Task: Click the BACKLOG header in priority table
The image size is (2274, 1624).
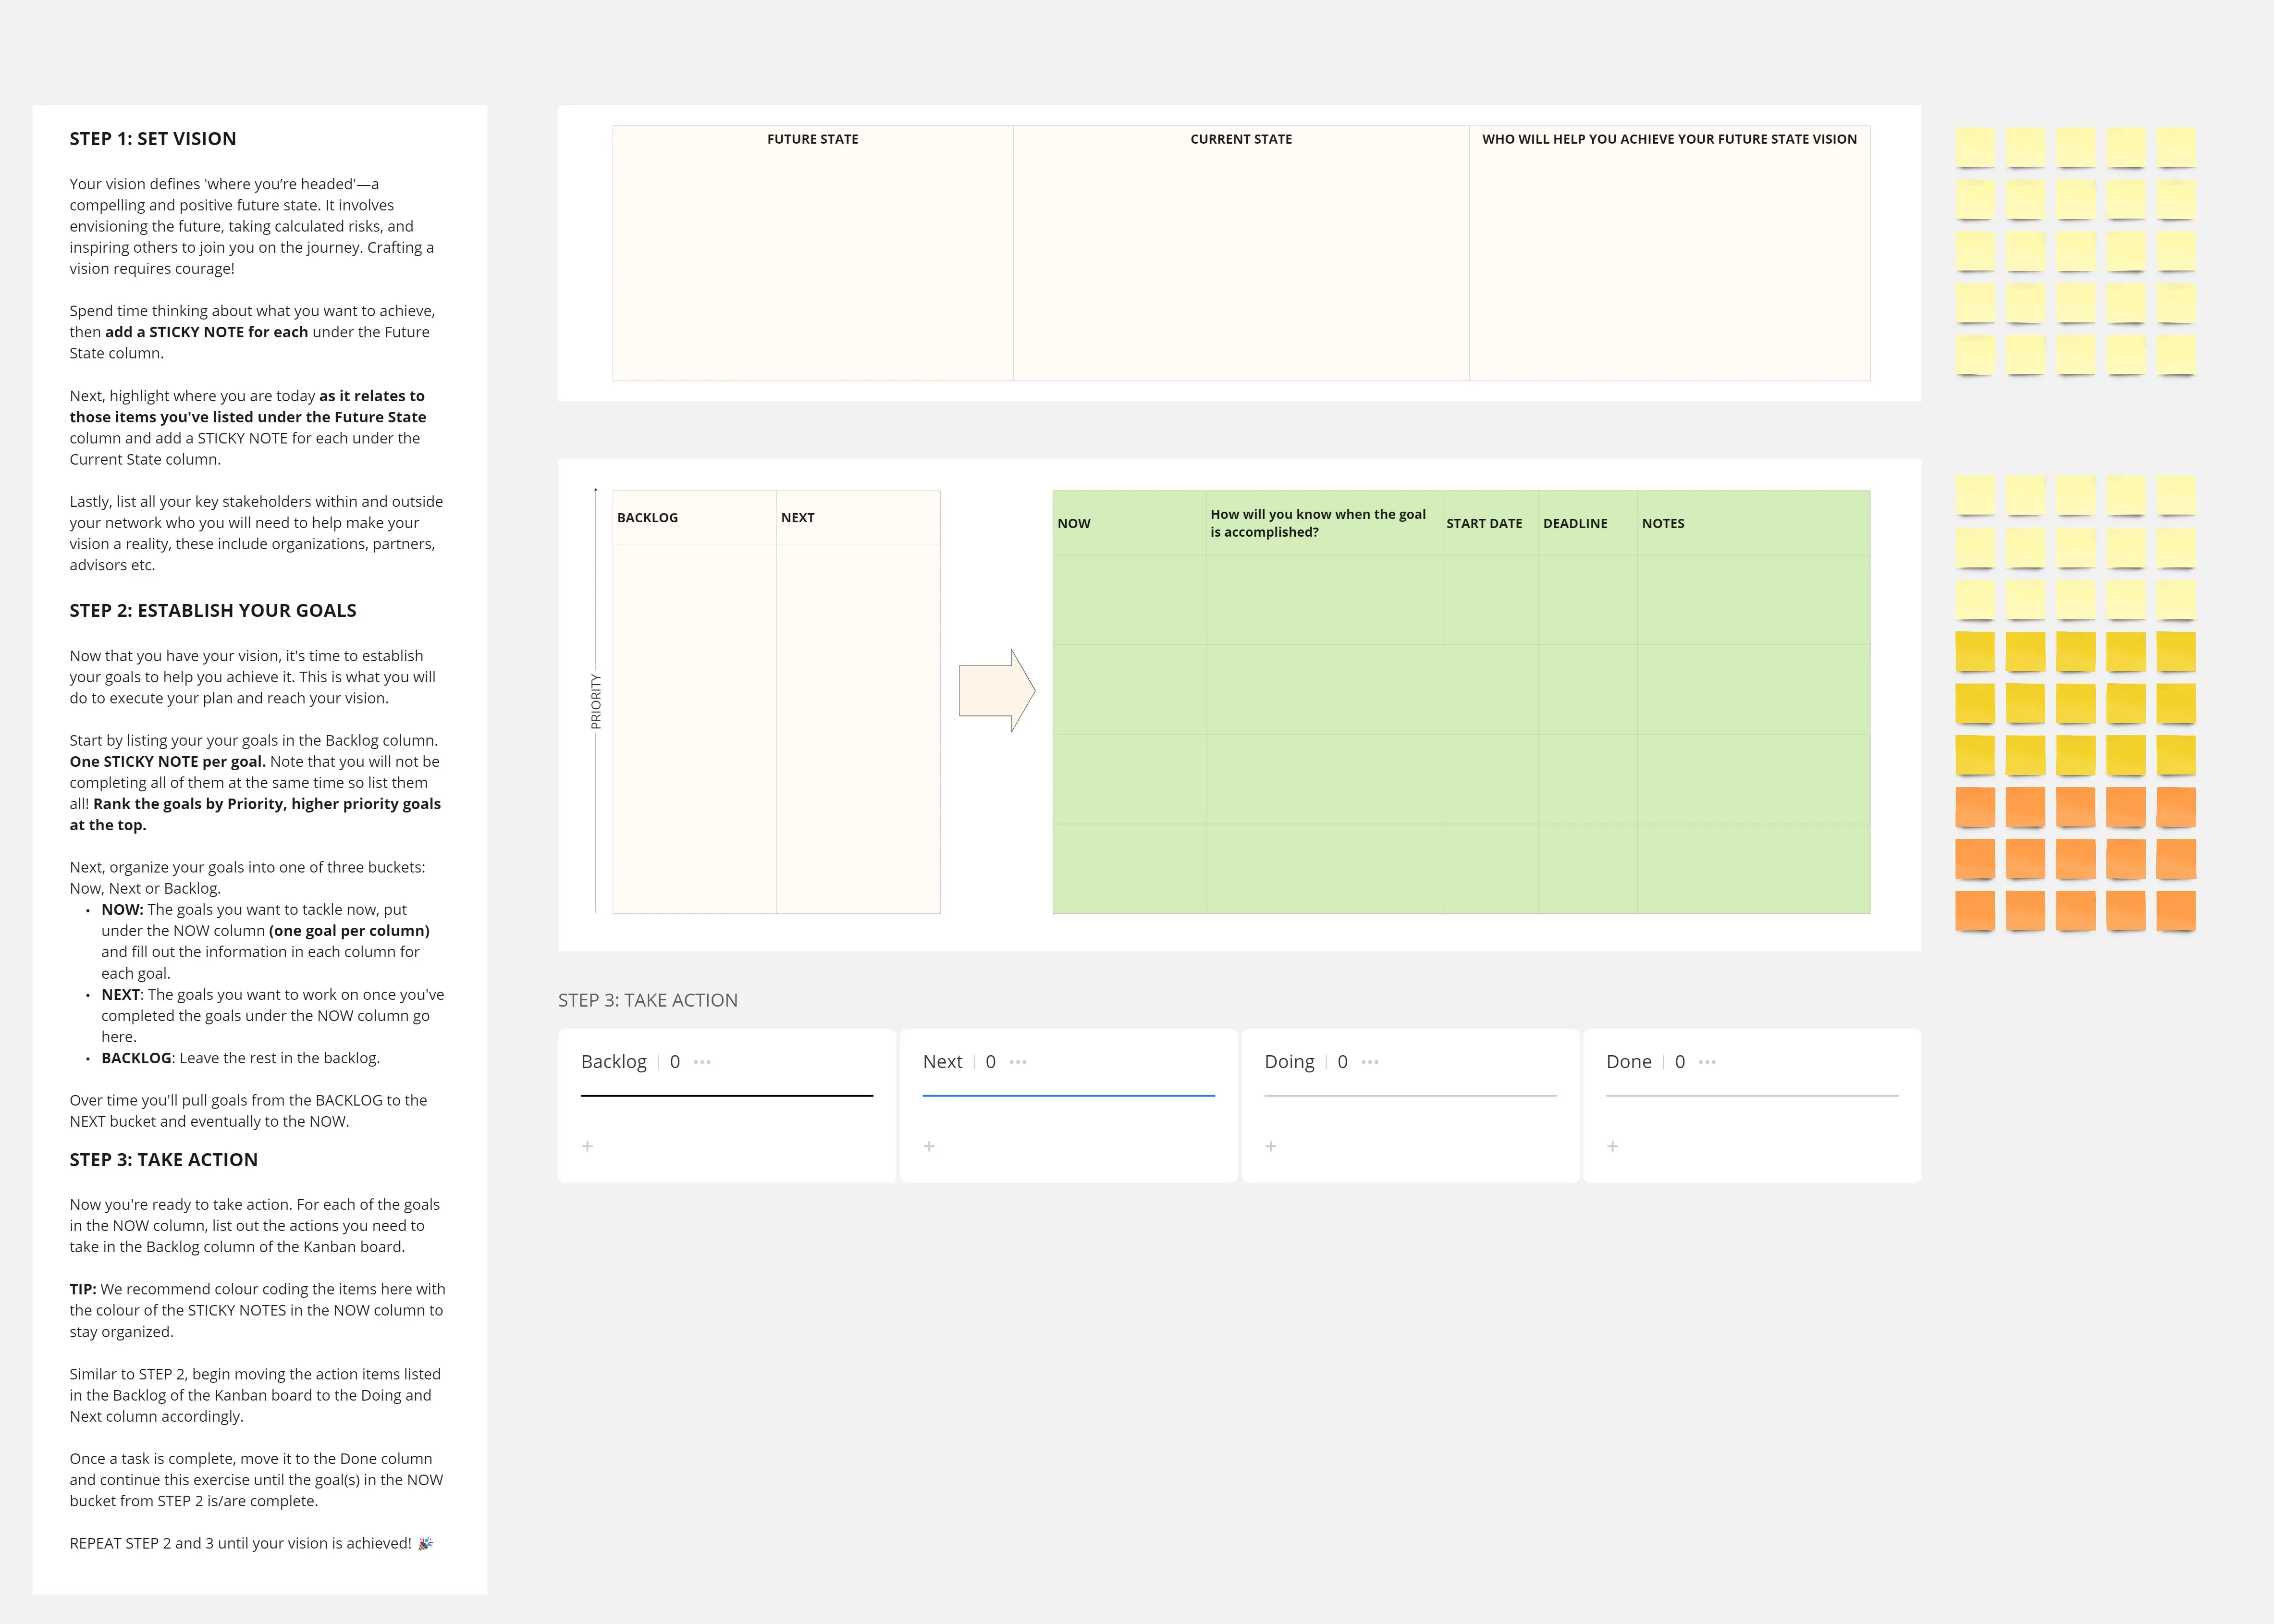Action: (694, 518)
